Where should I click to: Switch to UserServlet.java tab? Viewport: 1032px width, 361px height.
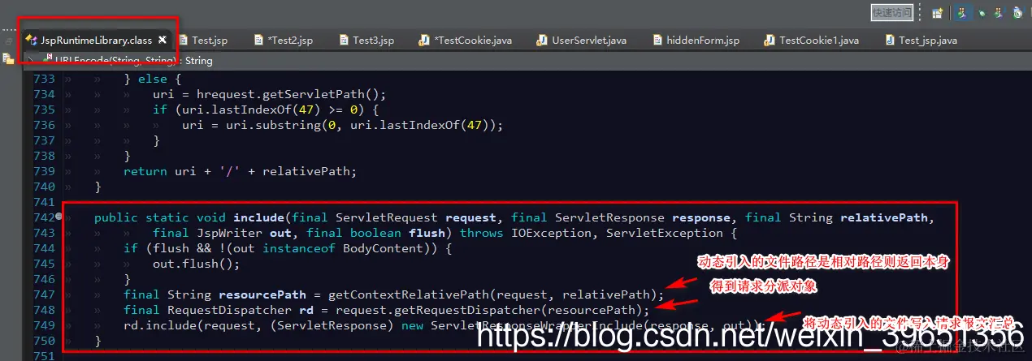click(x=580, y=40)
